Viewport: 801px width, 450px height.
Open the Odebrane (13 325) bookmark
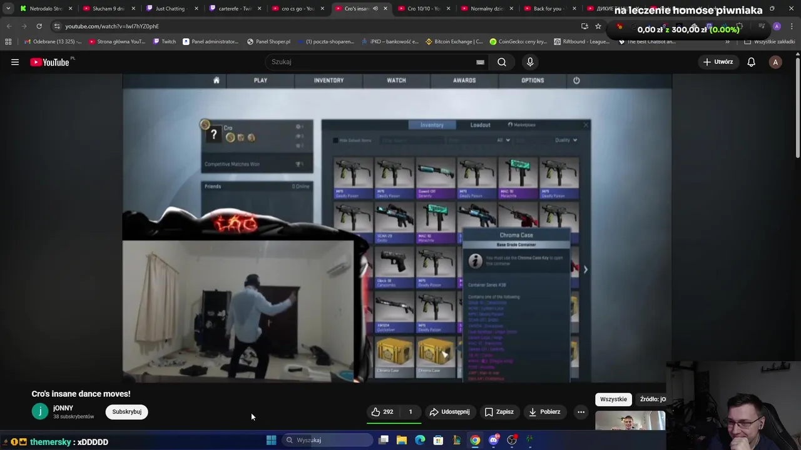pos(53,42)
